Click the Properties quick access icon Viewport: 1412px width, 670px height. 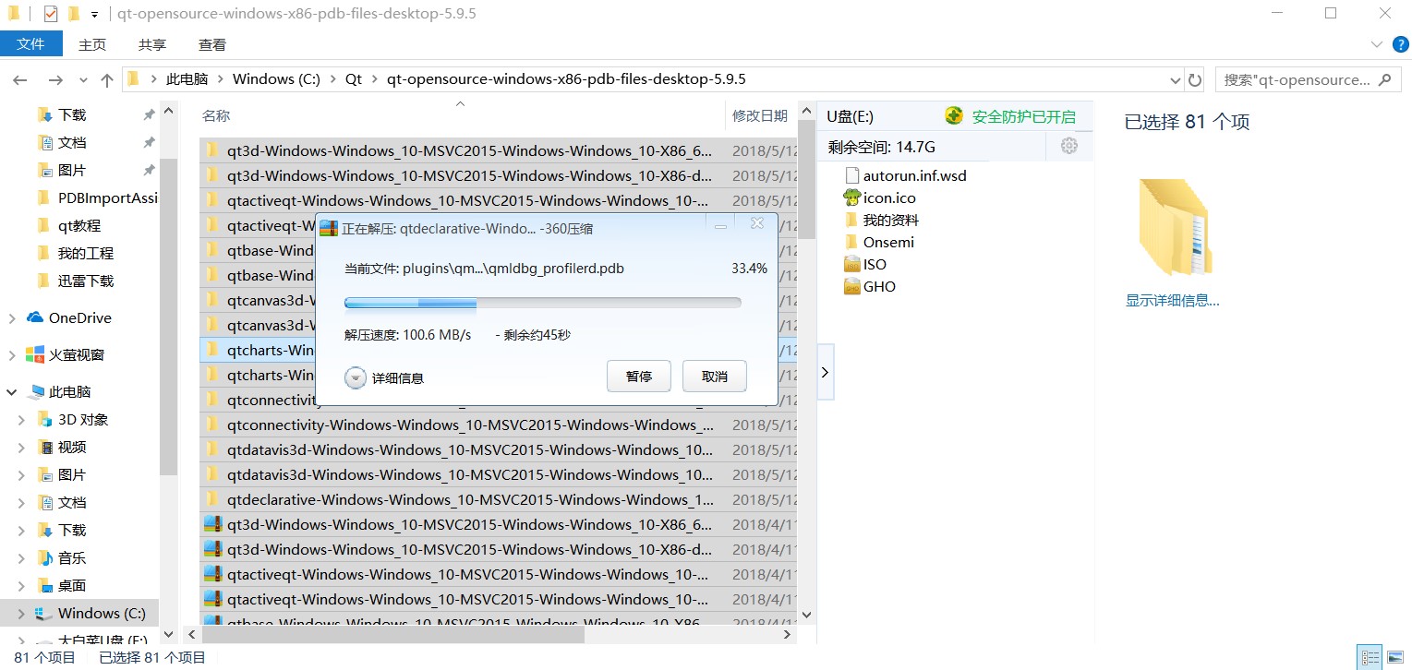click(x=51, y=14)
